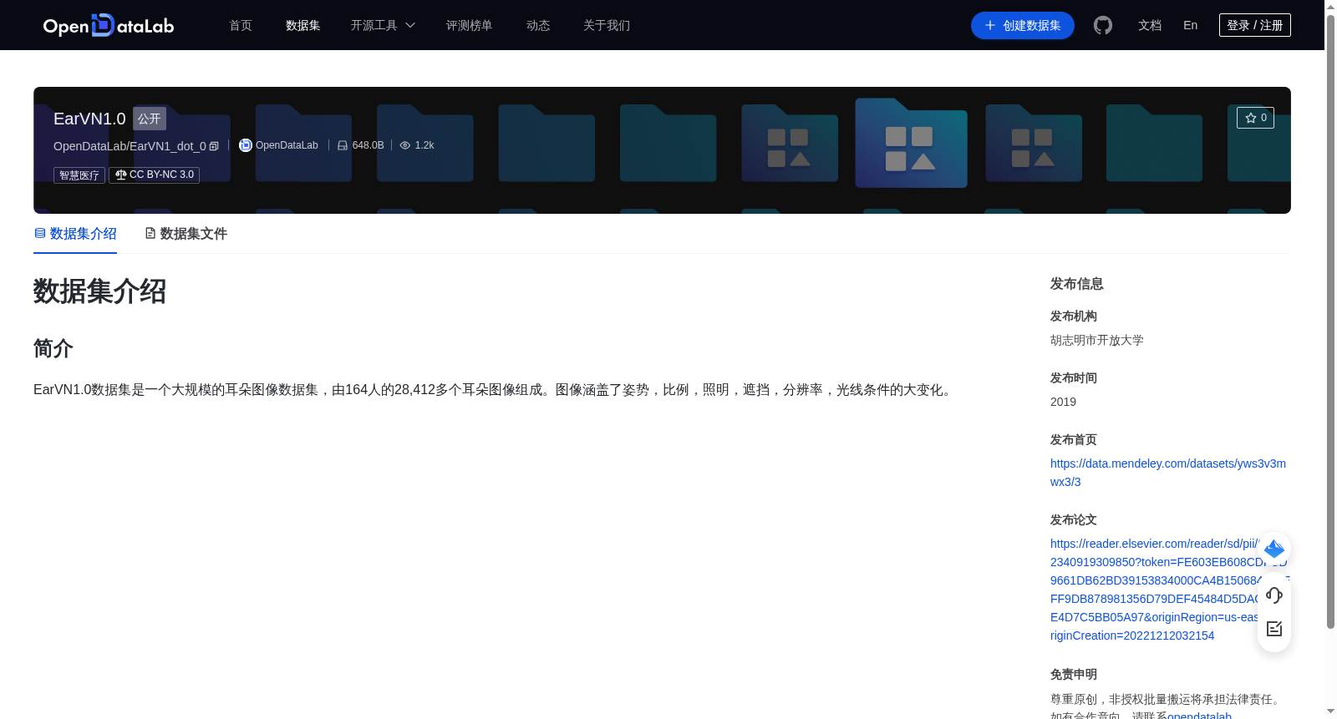
Task: Click the 1.2k views eye icon
Action: [405, 145]
